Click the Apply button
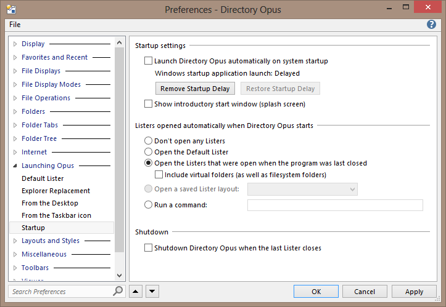 [414, 292]
